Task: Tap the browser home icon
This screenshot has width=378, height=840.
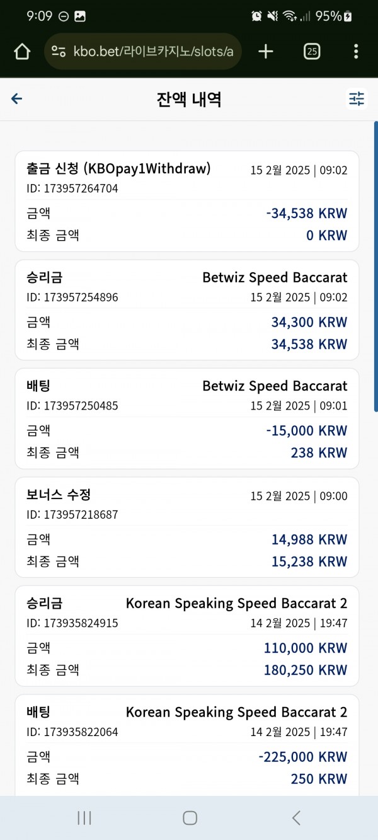Action: 22,52
